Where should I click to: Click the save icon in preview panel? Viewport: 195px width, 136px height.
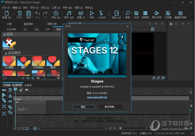(x=153, y=29)
